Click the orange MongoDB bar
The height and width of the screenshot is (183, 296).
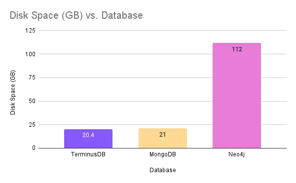[x=163, y=138]
